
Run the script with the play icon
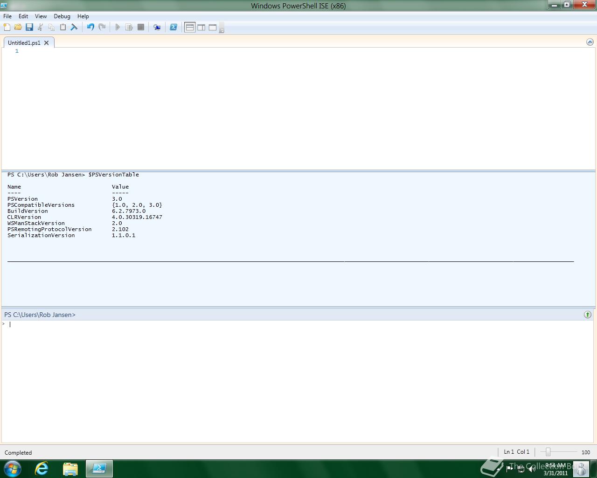point(118,27)
